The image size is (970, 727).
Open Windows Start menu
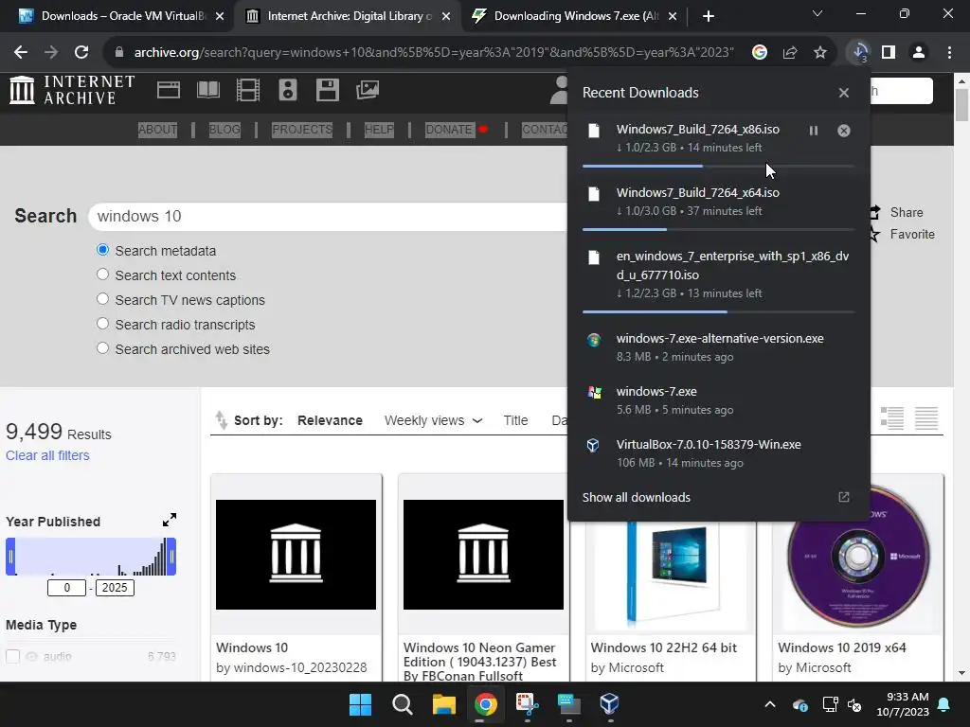pyautogui.click(x=360, y=704)
